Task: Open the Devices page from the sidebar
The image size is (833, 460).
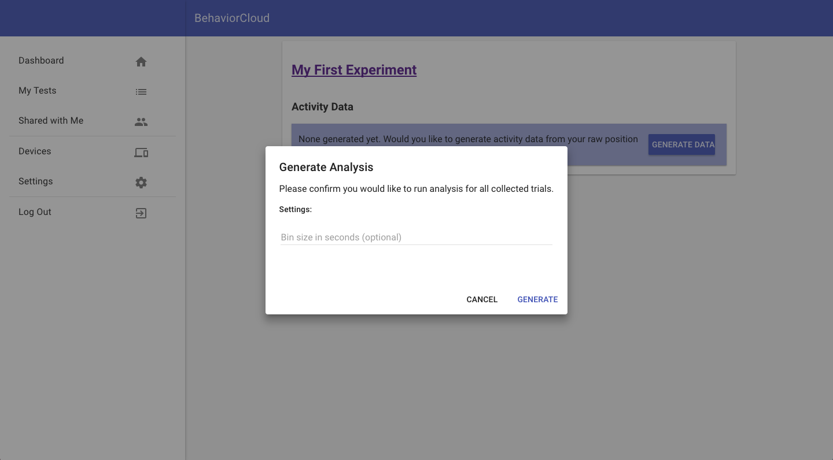Action: click(35, 151)
